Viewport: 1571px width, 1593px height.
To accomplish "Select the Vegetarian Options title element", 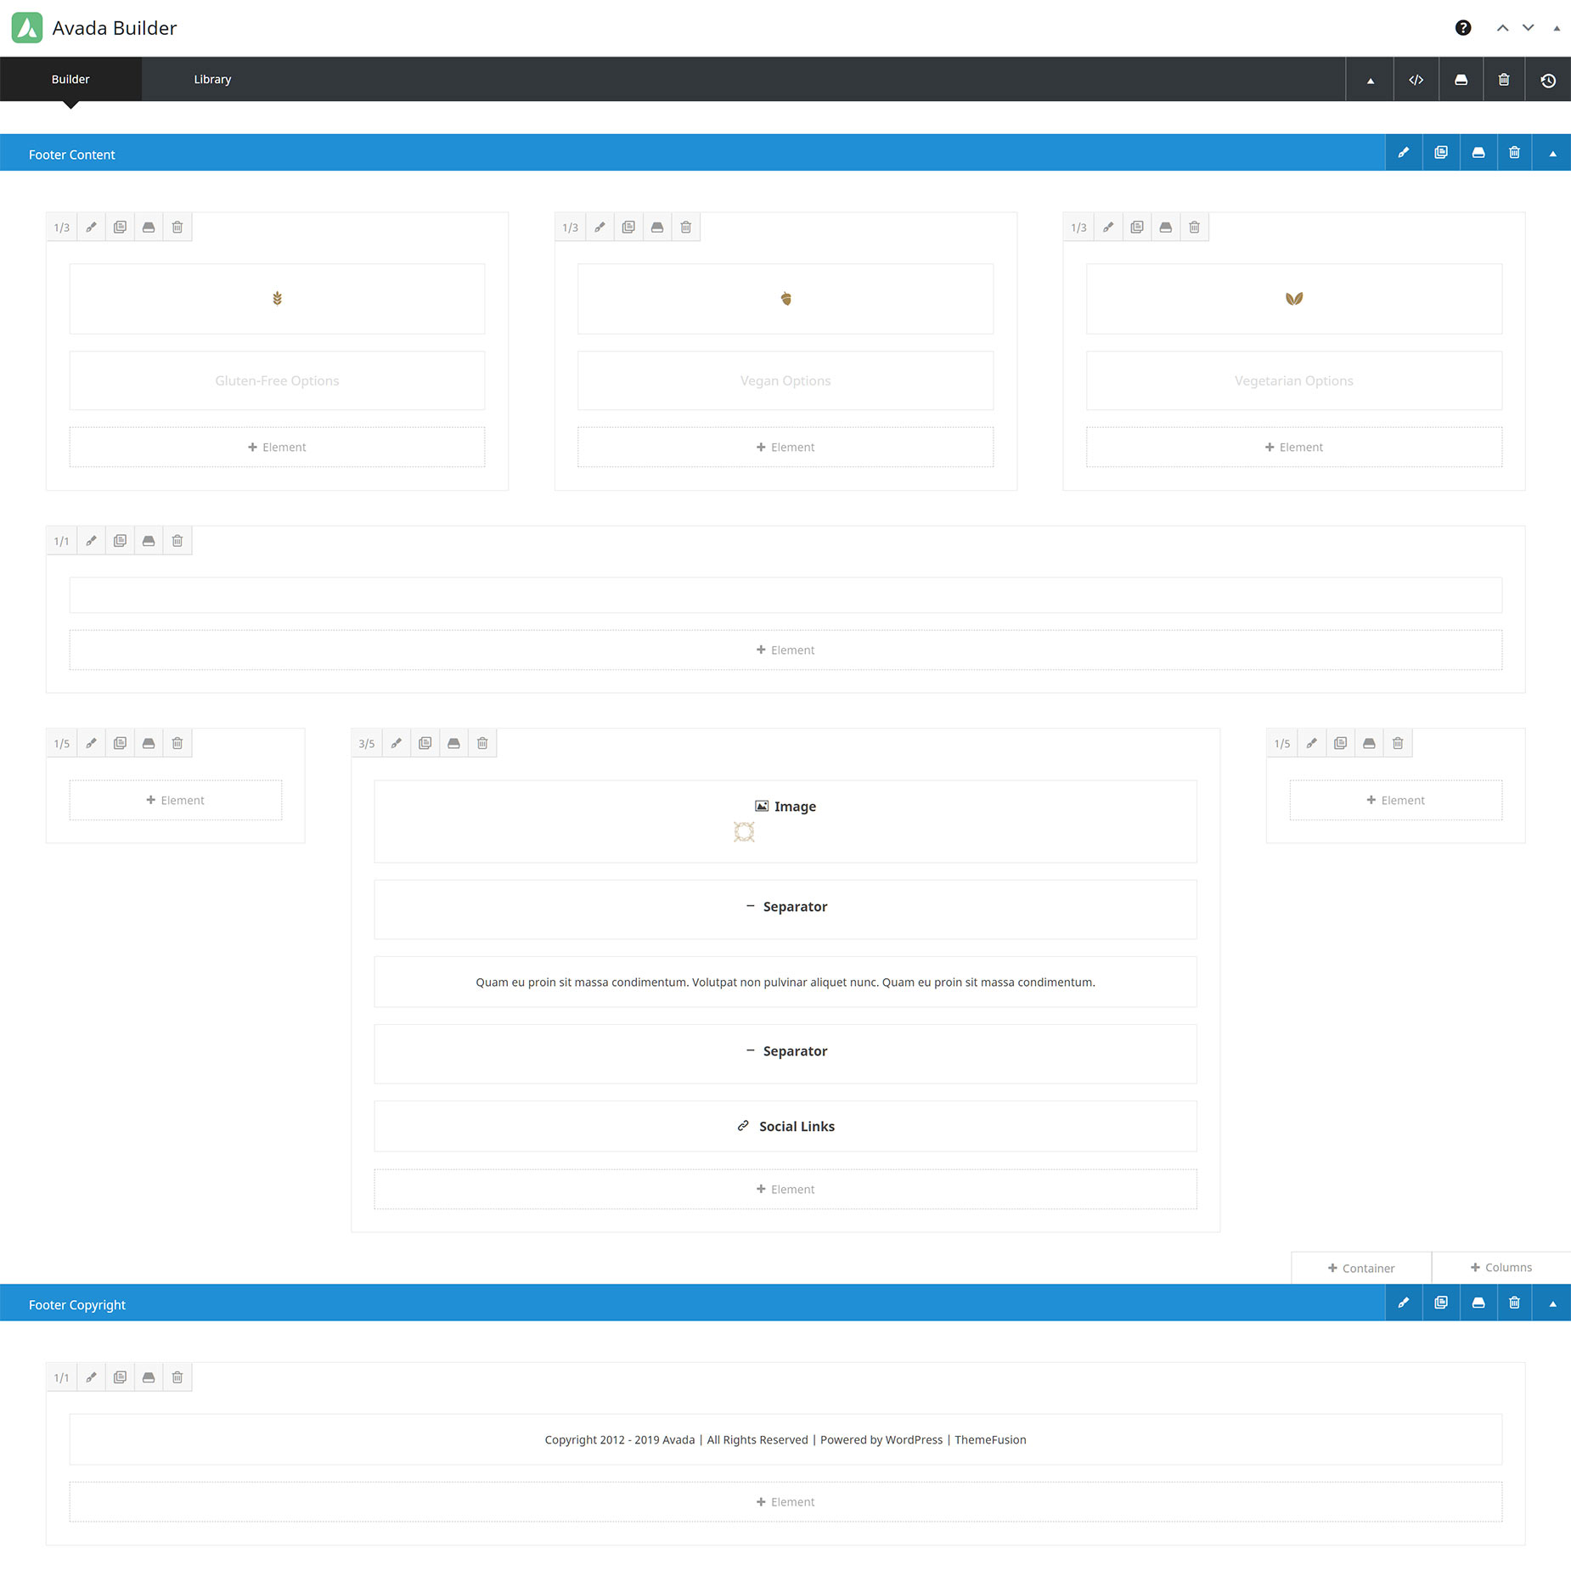I will coord(1294,380).
